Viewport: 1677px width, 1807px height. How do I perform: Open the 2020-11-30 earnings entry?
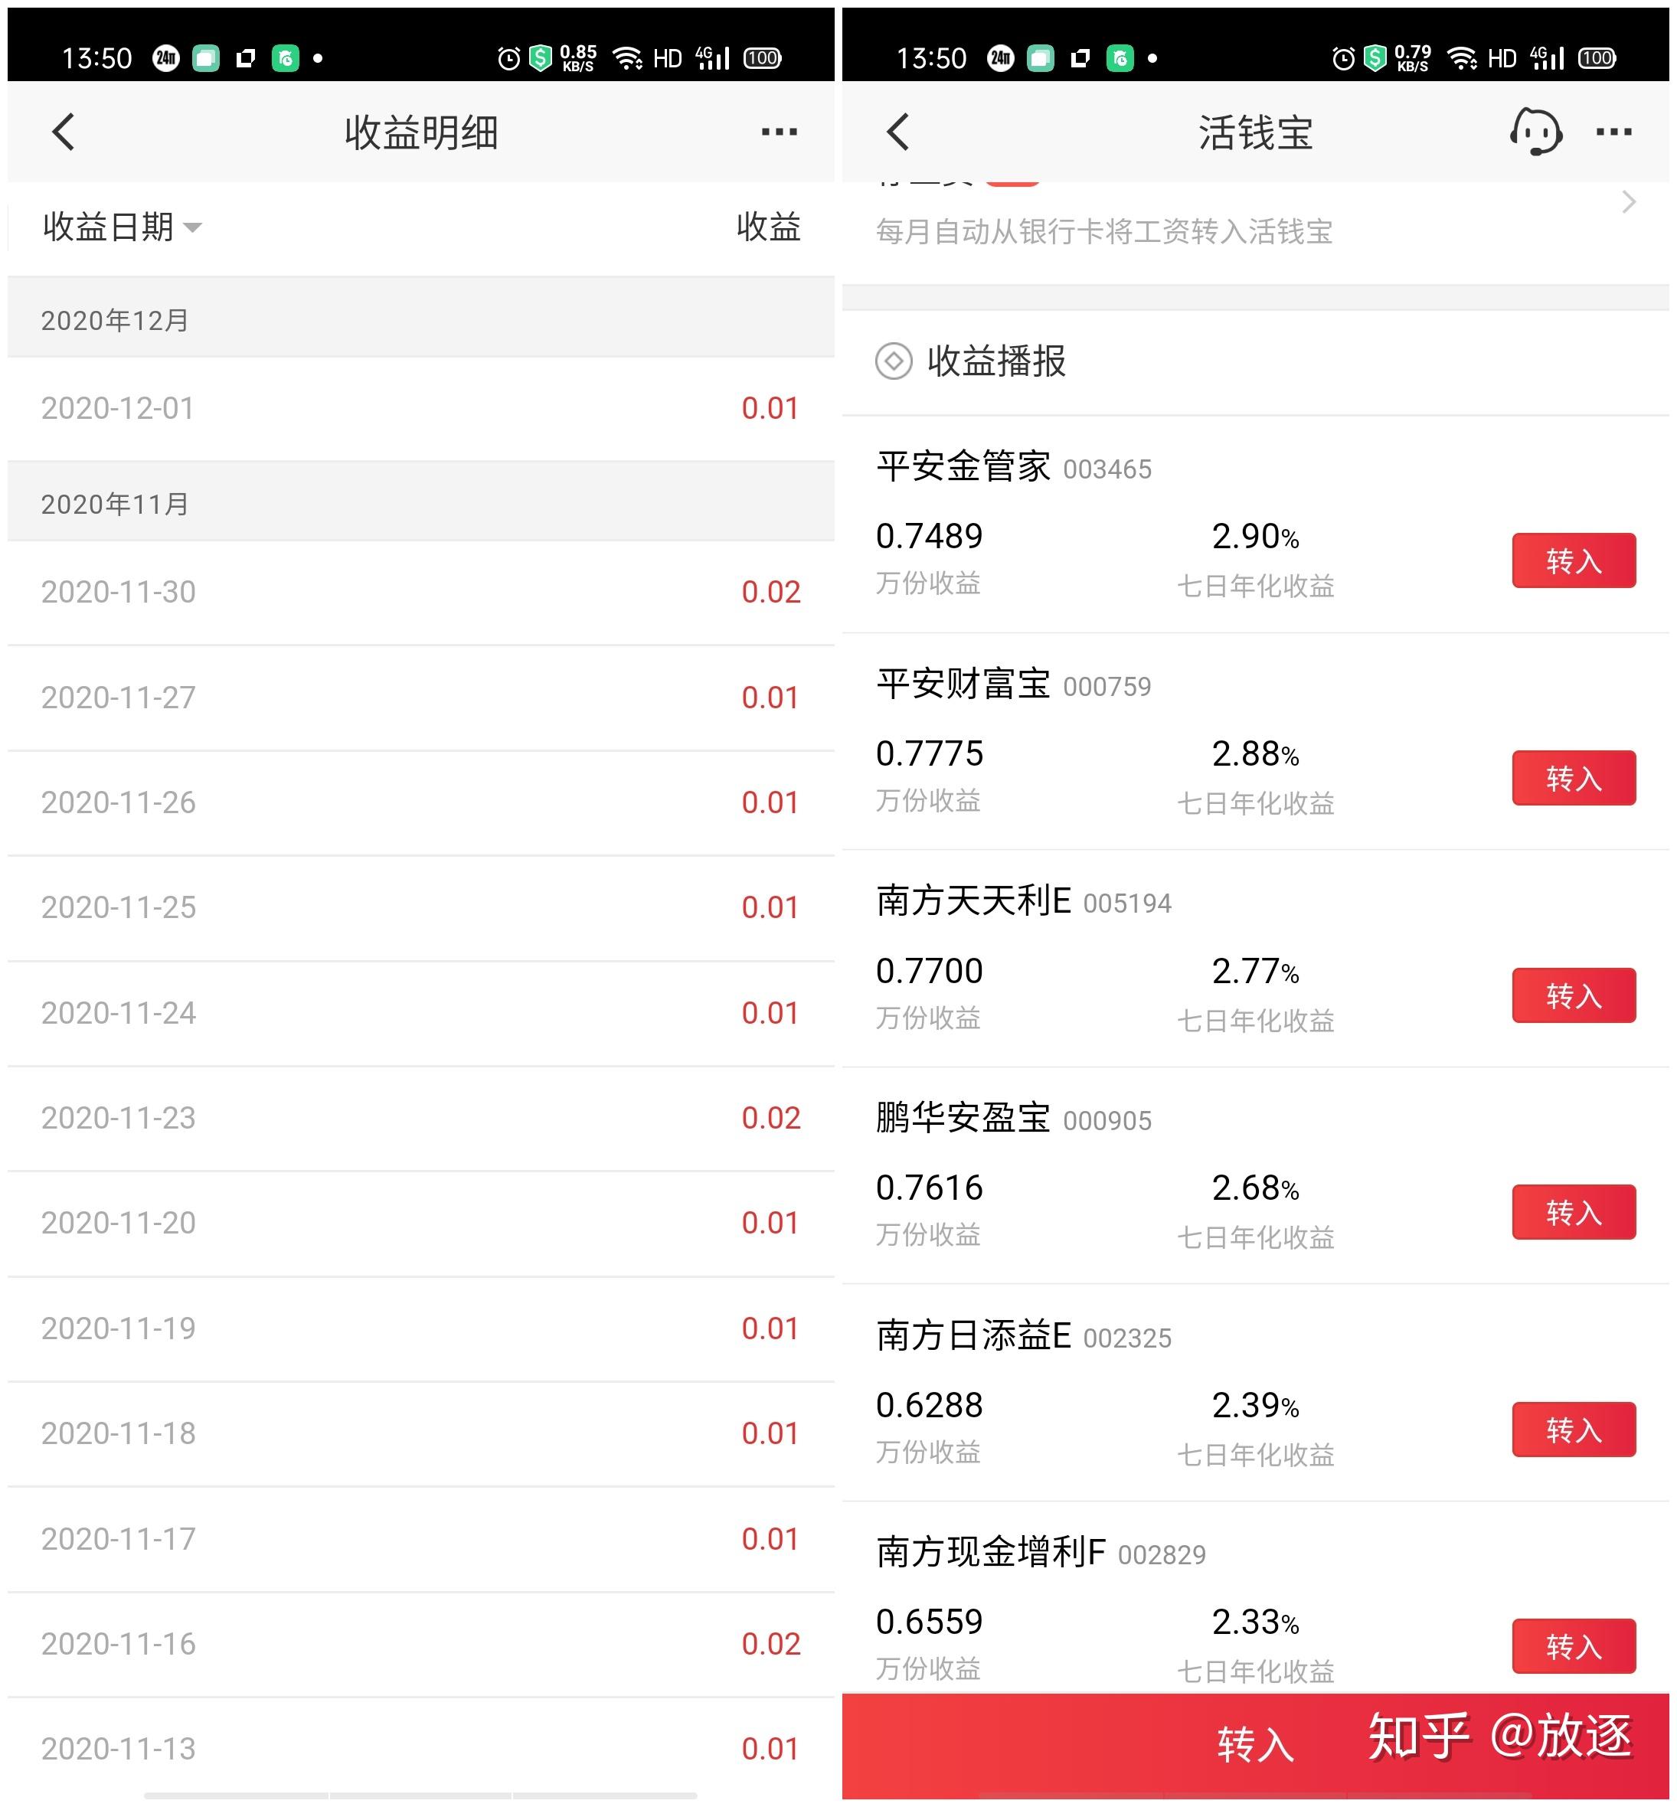pos(420,593)
